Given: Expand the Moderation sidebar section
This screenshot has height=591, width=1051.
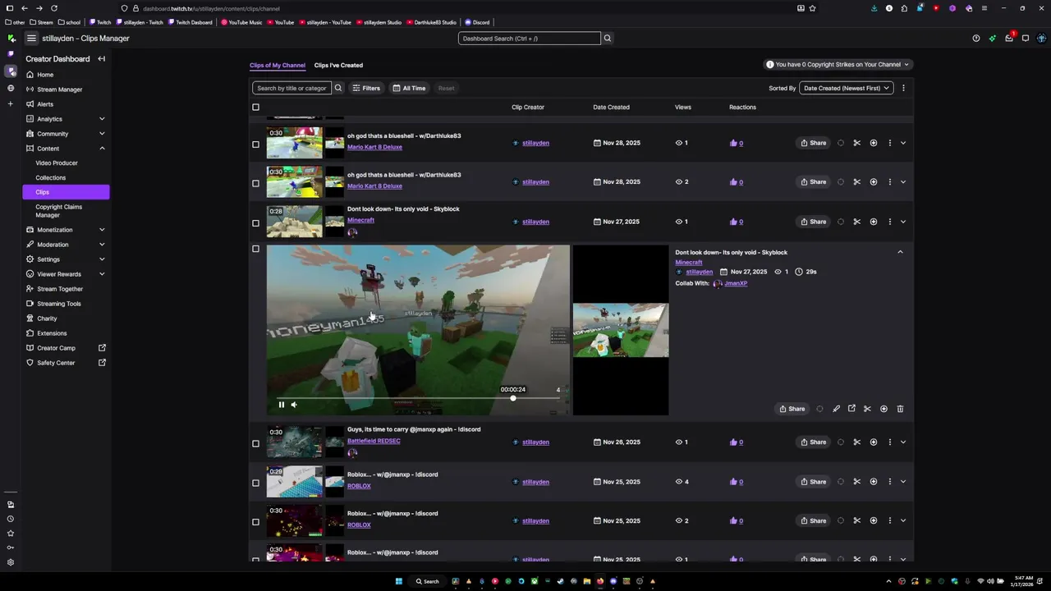Looking at the screenshot, I should 102,245.
